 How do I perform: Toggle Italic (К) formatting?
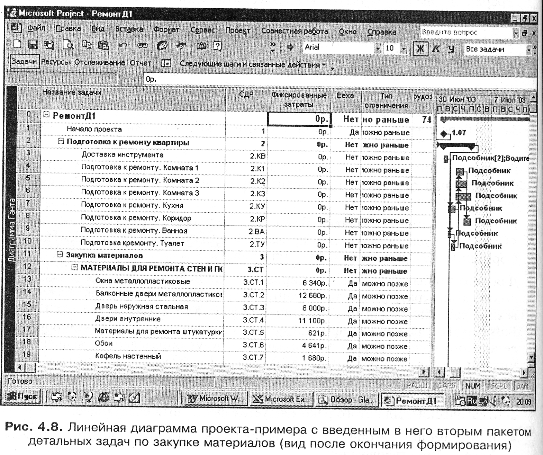coord(436,49)
